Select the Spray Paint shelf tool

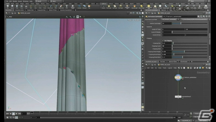pos(61,7)
